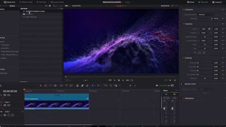Click the media pool search icon
This screenshot has height=127, width=226.
point(54,6)
